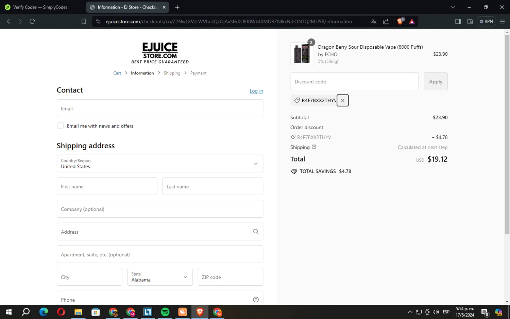
Task: Click the ESP input language indicator
Action: 446,312
